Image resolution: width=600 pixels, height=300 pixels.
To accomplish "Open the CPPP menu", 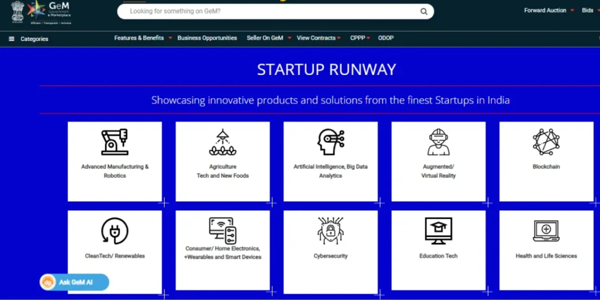I will pos(357,38).
